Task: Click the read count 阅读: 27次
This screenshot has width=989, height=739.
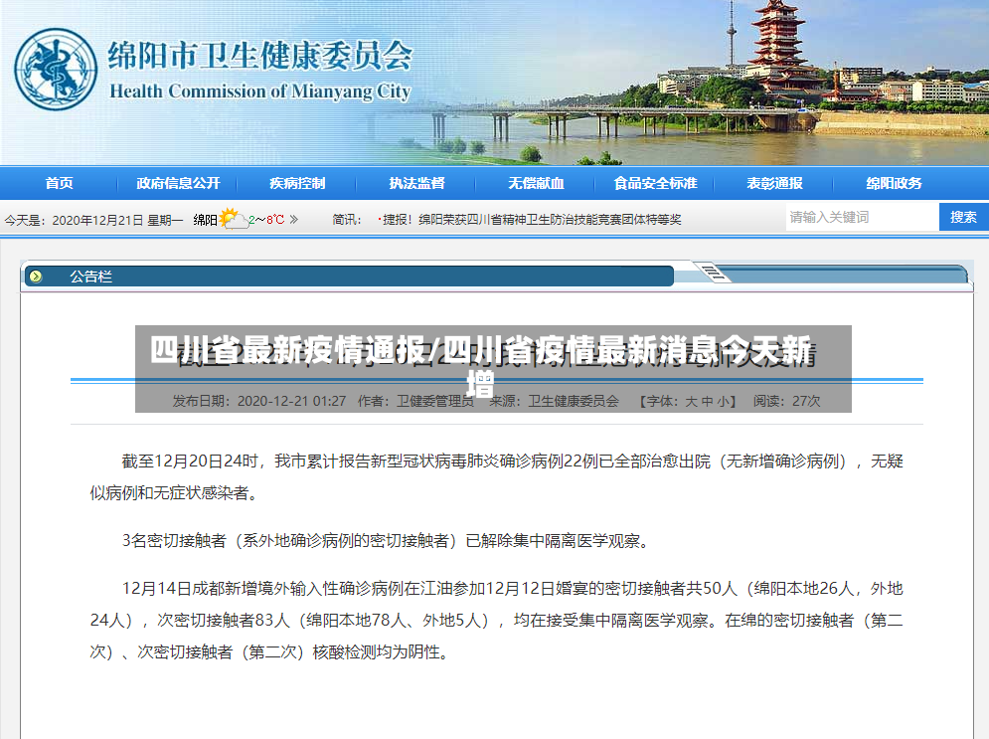Action: click(786, 402)
